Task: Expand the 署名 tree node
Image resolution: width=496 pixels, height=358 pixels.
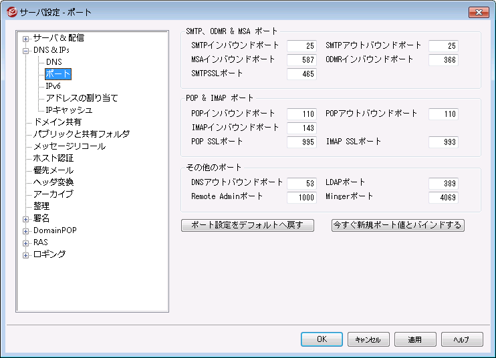Action: point(26,218)
